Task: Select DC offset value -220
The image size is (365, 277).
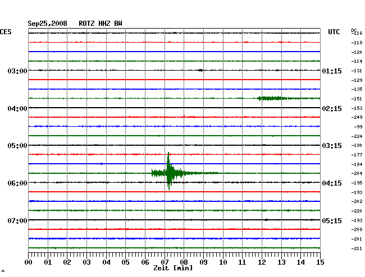Action: tap(357, 211)
